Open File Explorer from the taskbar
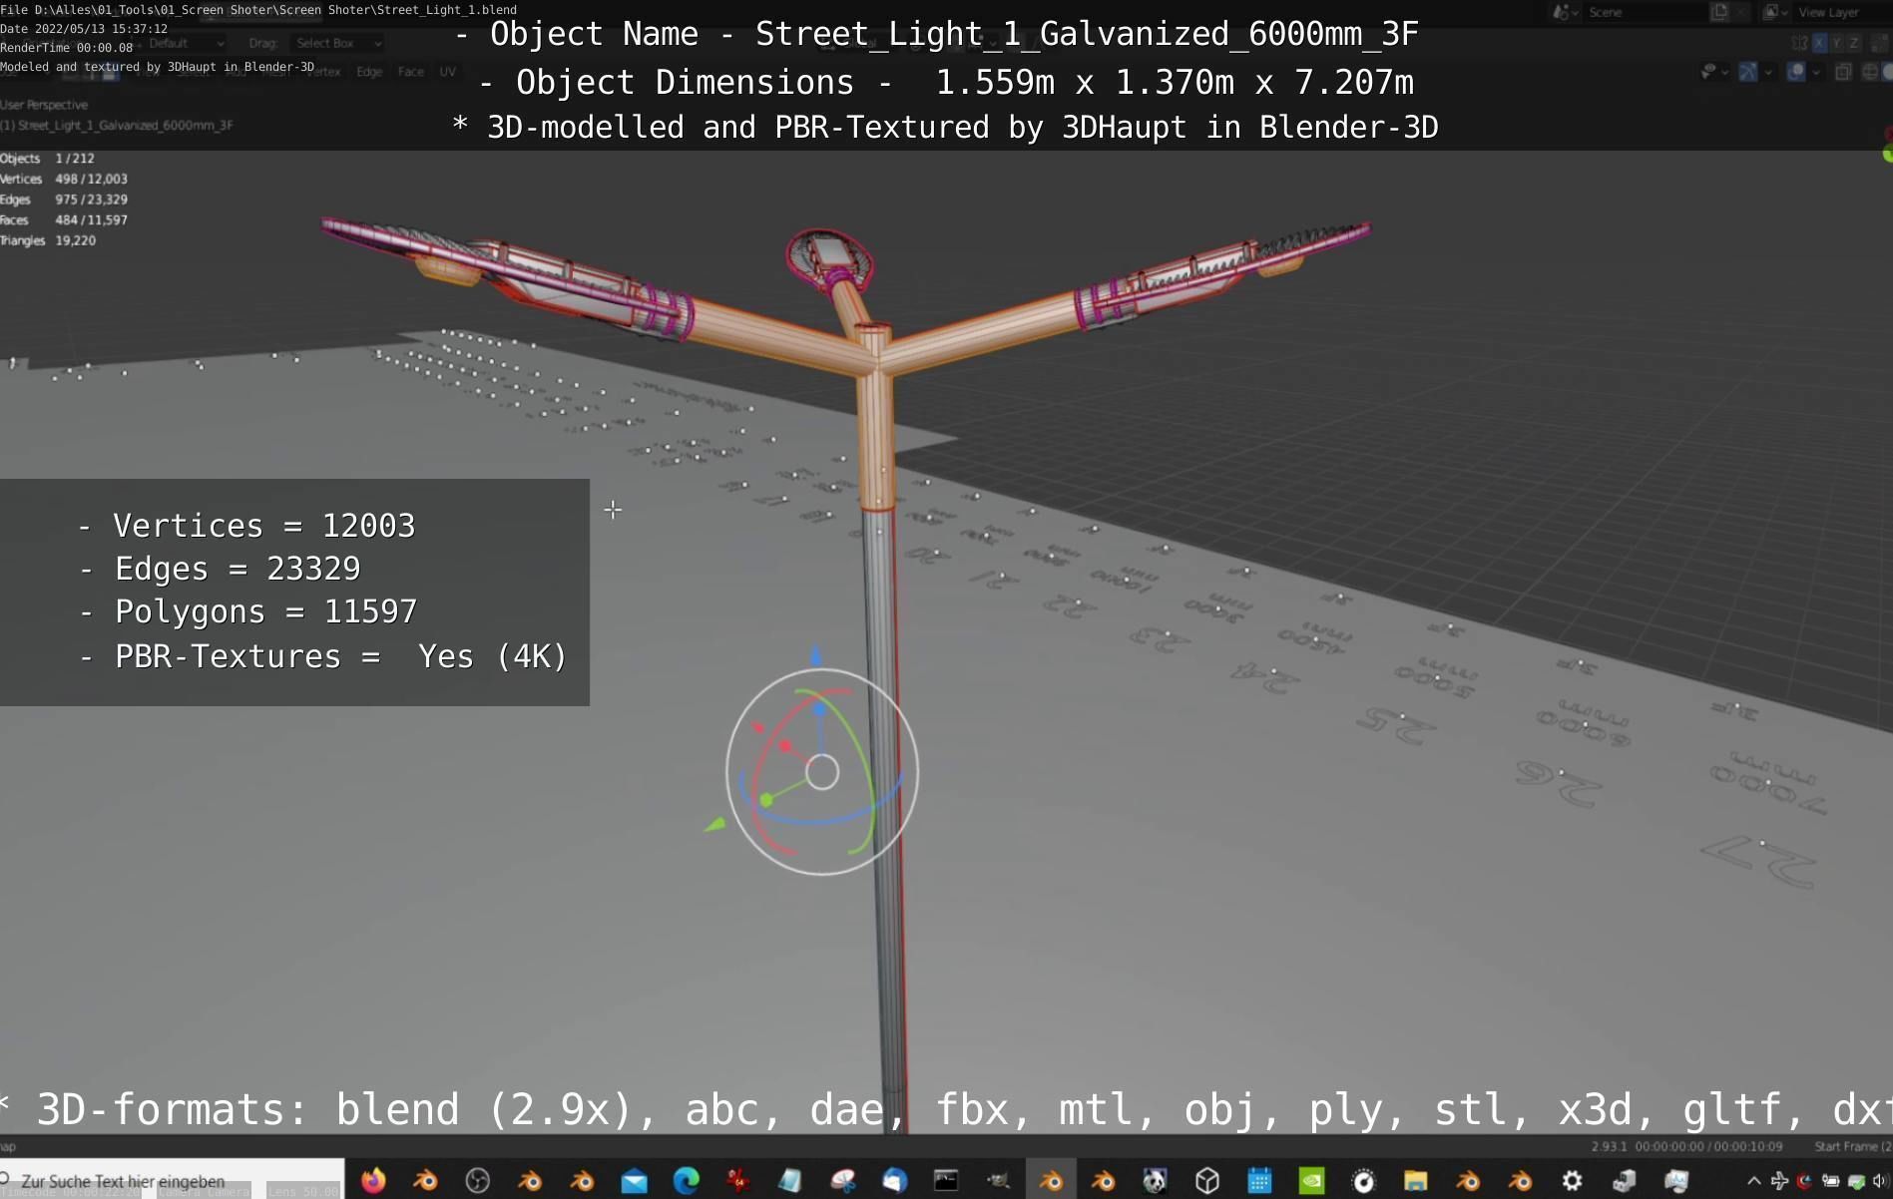The image size is (1893, 1199). [1415, 1181]
